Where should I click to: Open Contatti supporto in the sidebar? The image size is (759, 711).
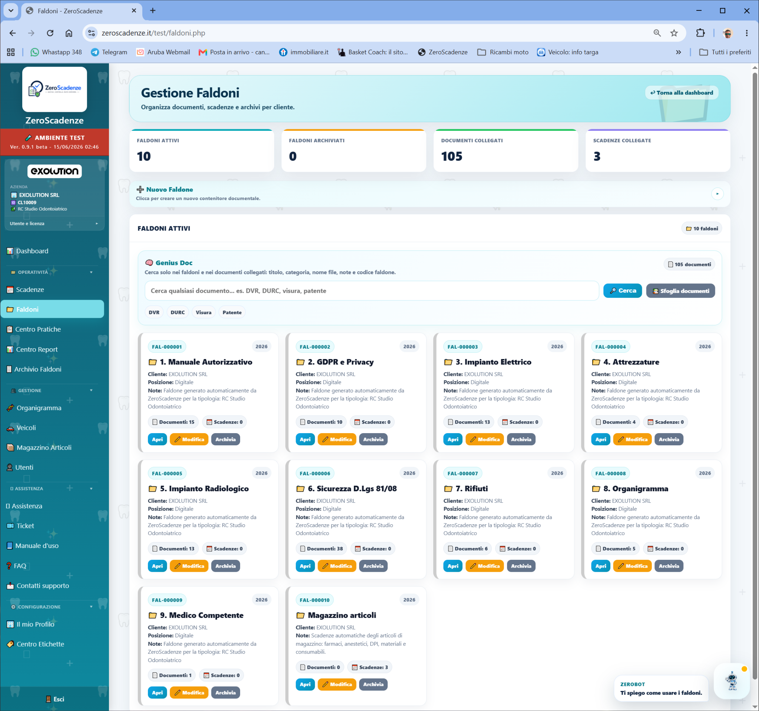coord(38,585)
